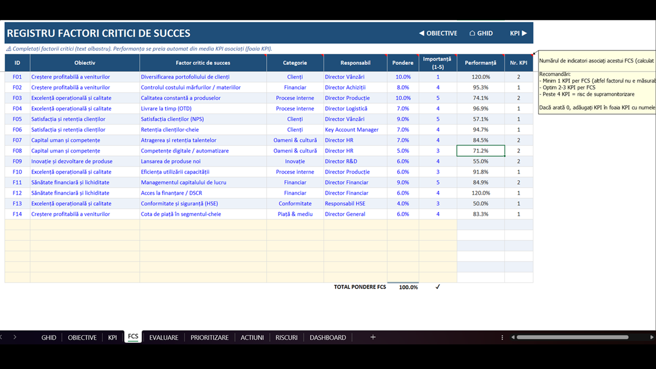
Task: Select the category cell Conformitate
Action: tap(295, 203)
